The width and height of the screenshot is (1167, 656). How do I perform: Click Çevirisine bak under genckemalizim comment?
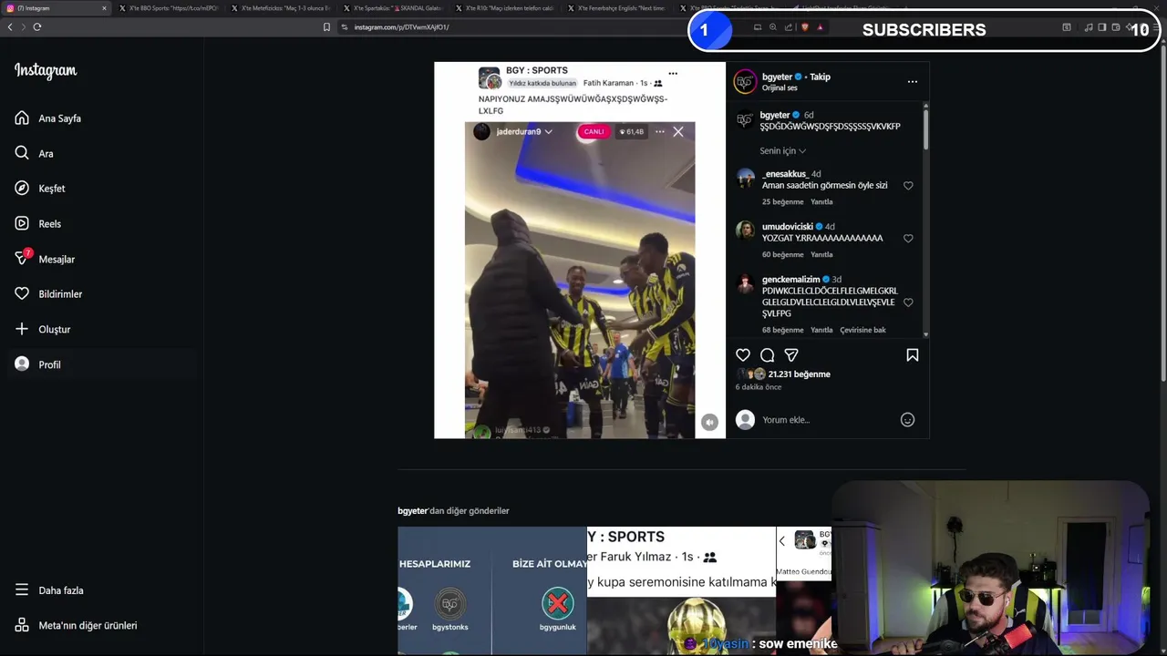[x=862, y=330]
